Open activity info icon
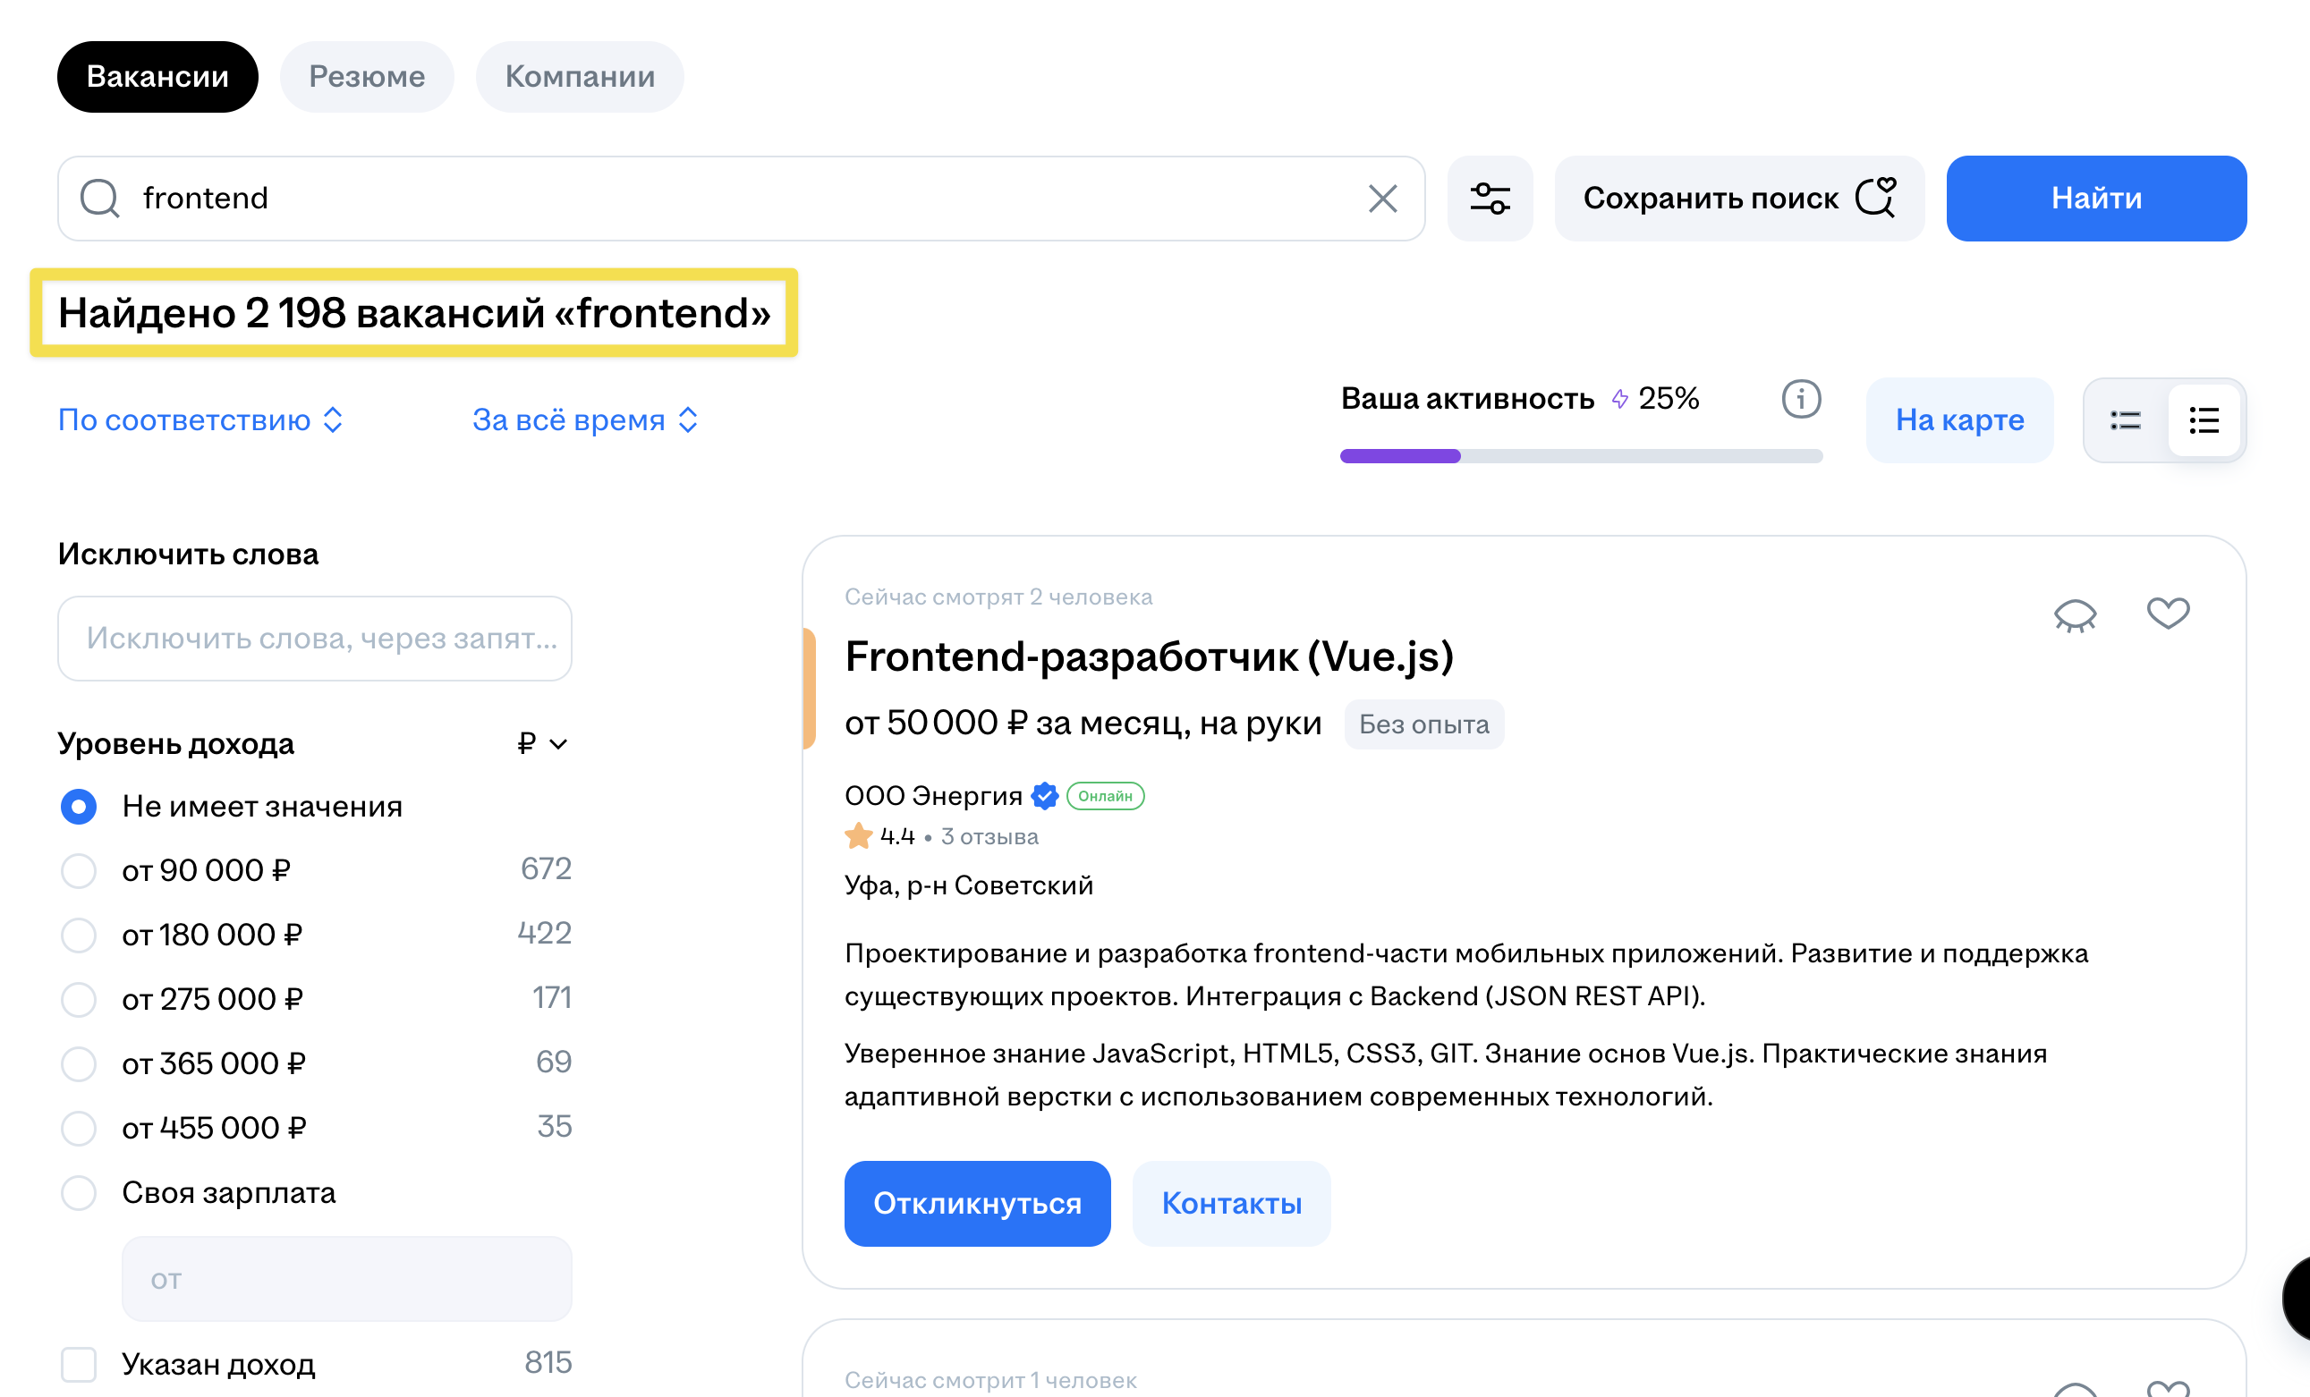2310x1397 pixels. [x=1801, y=399]
